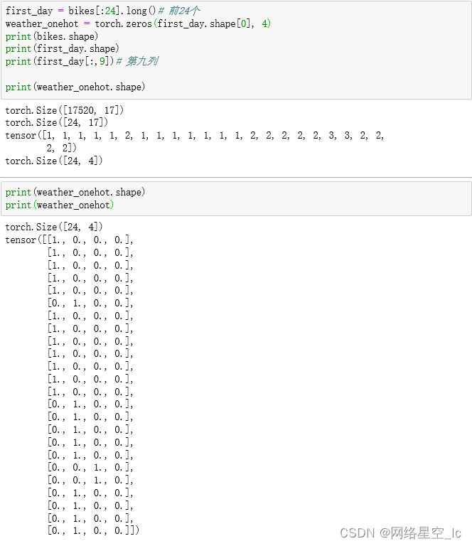Click the "torch.zeros" call in the code
The height and width of the screenshot is (546, 472).
(x=123, y=23)
